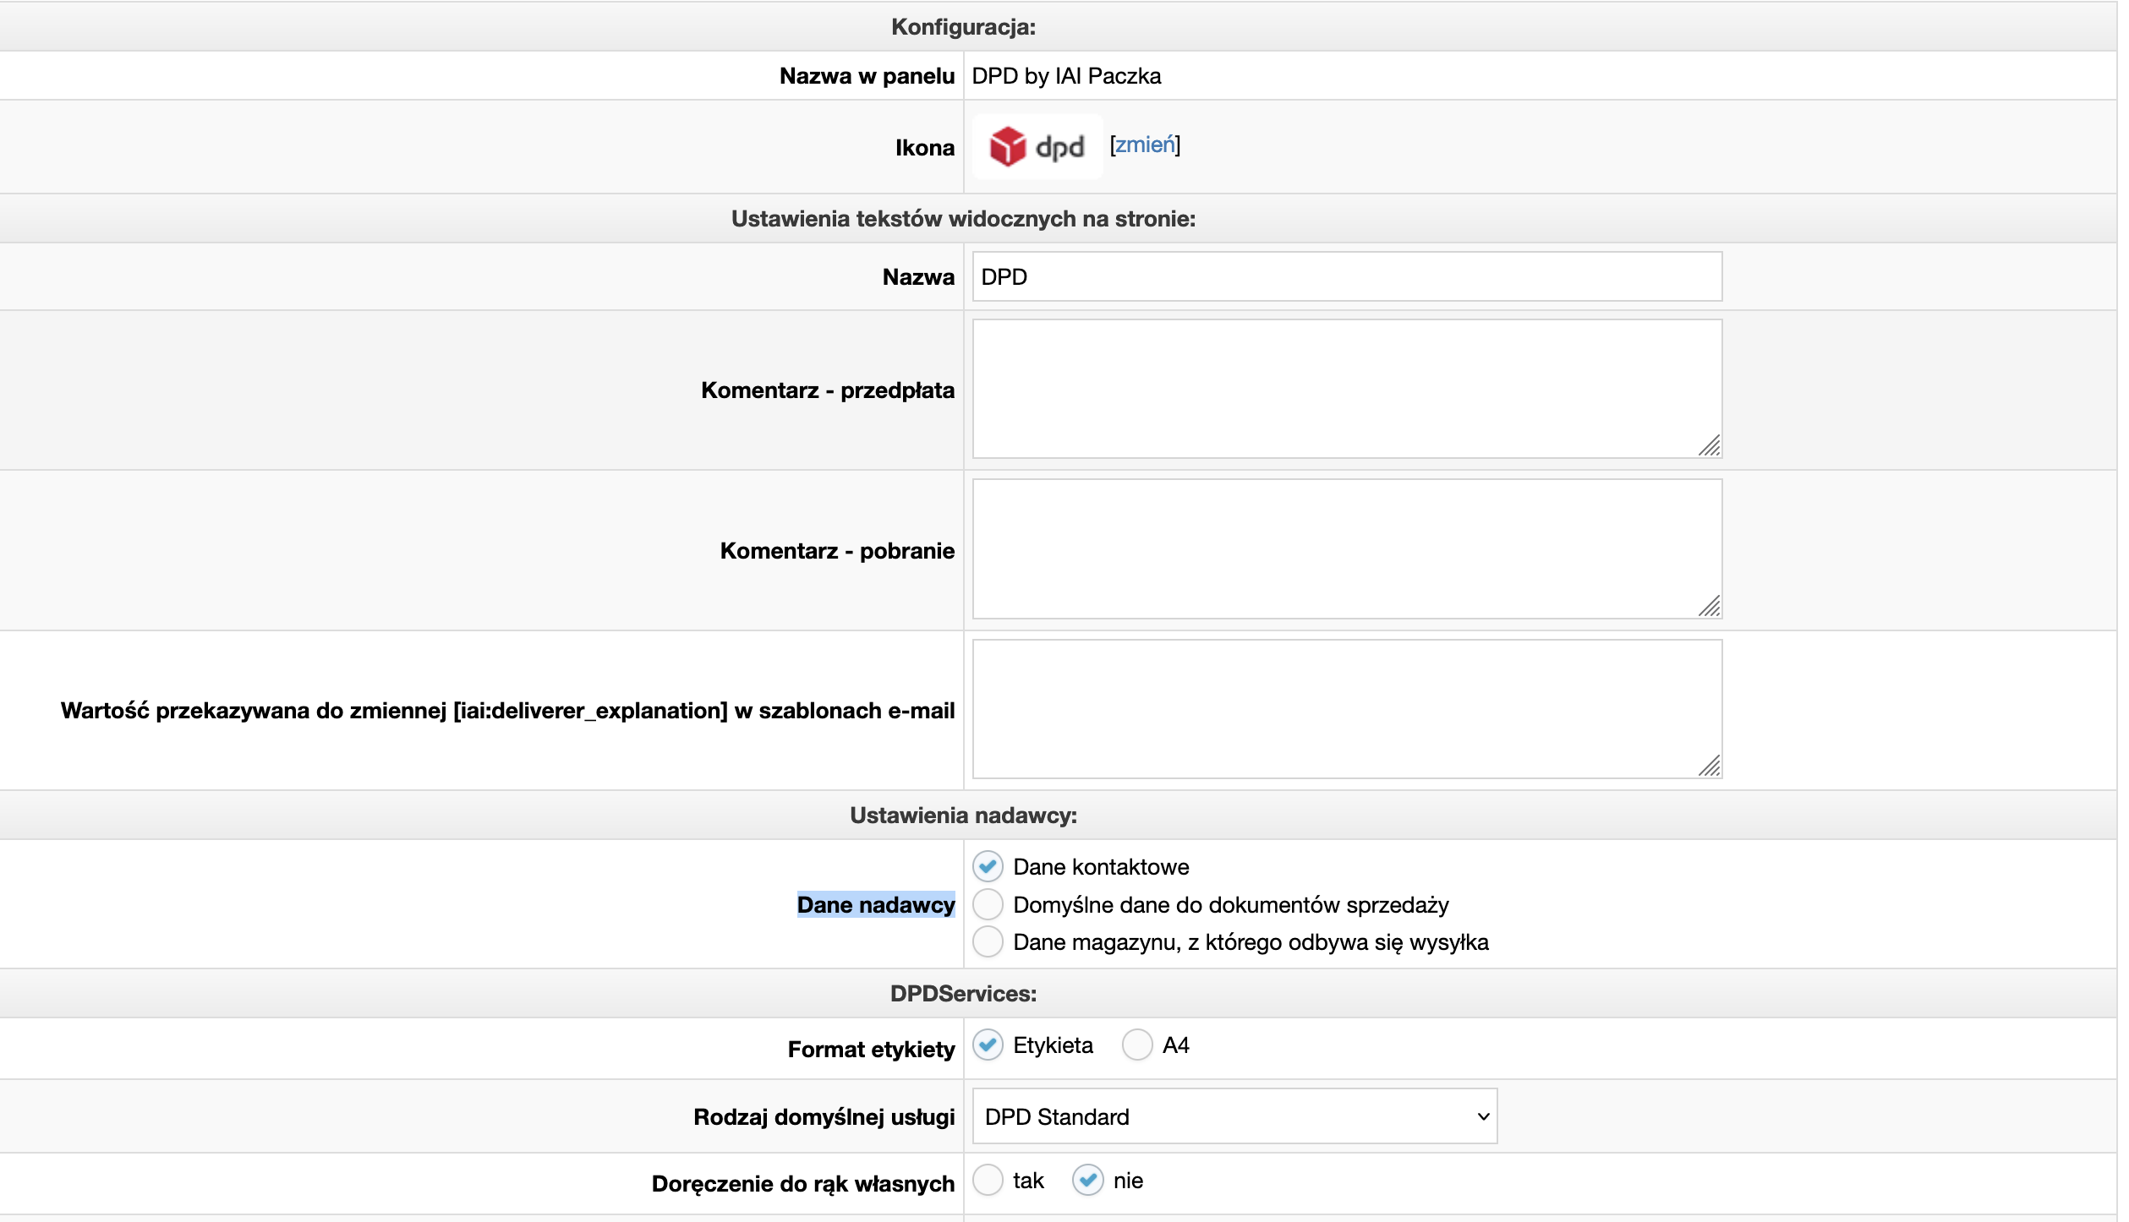The width and height of the screenshot is (2129, 1222).
Task: Click the DPDServices section header
Action: pyautogui.click(x=963, y=994)
